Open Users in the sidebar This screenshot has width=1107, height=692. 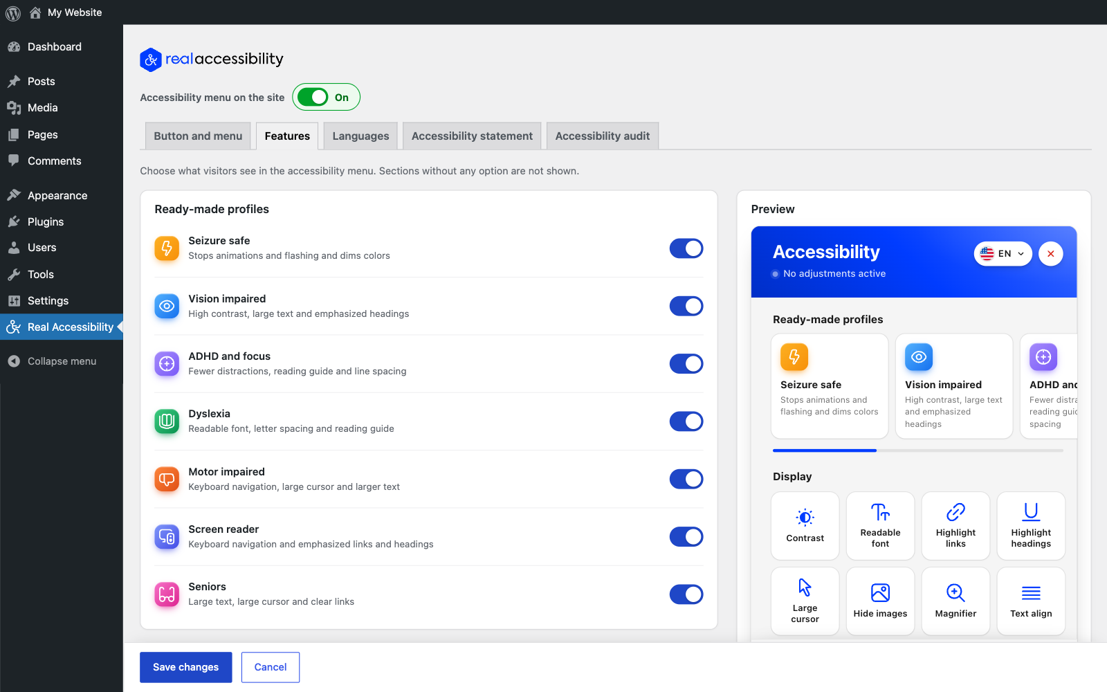click(x=62, y=248)
